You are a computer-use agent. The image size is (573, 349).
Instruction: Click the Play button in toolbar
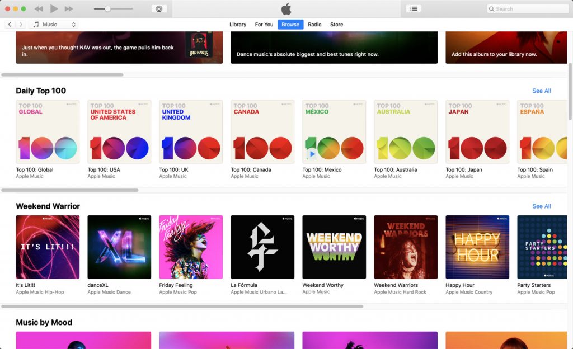tap(54, 9)
